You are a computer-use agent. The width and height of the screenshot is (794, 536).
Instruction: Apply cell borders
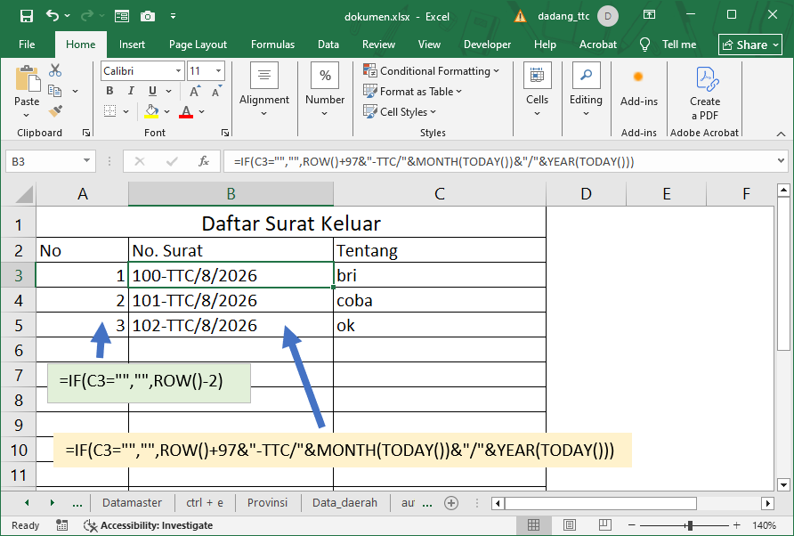[x=109, y=111]
